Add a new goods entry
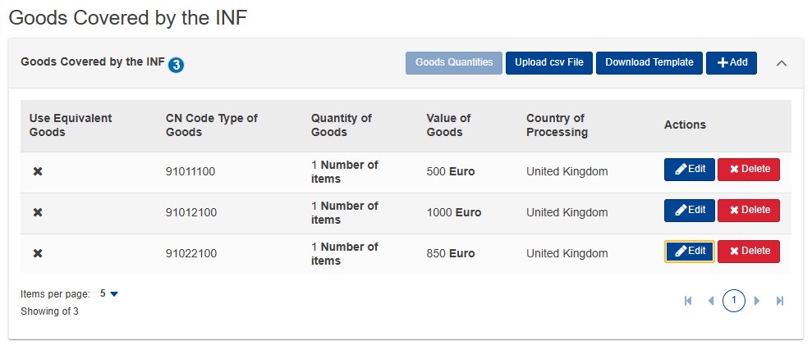The height and width of the screenshot is (345, 812). click(732, 63)
